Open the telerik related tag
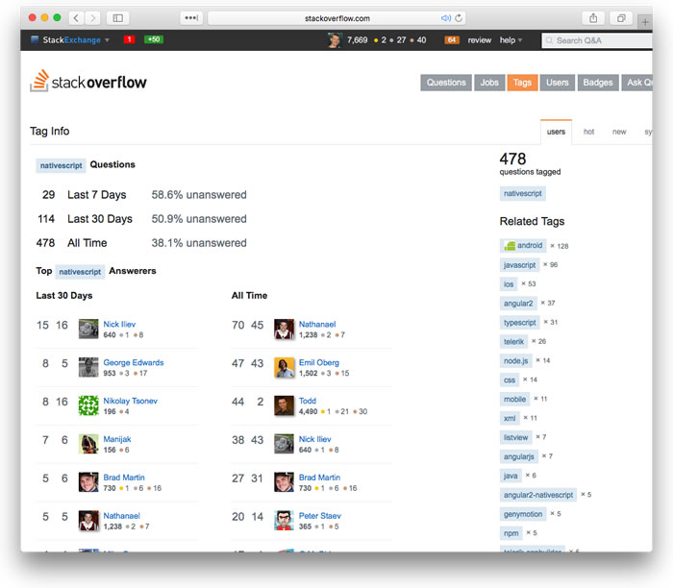 click(x=513, y=341)
